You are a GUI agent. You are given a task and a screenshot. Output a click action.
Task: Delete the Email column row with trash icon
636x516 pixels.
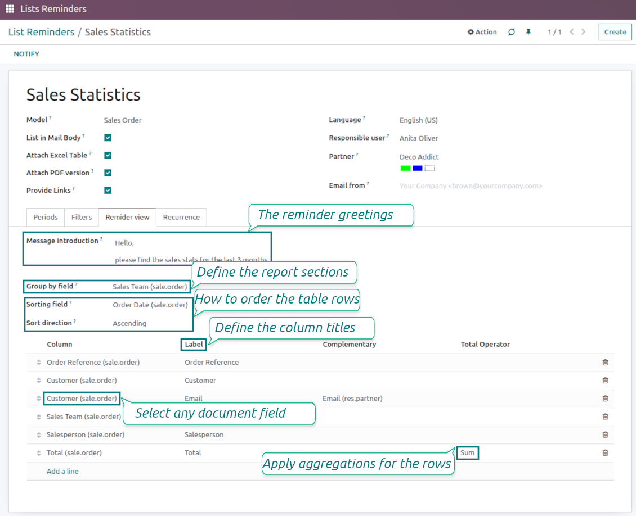pyautogui.click(x=605, y=398)
